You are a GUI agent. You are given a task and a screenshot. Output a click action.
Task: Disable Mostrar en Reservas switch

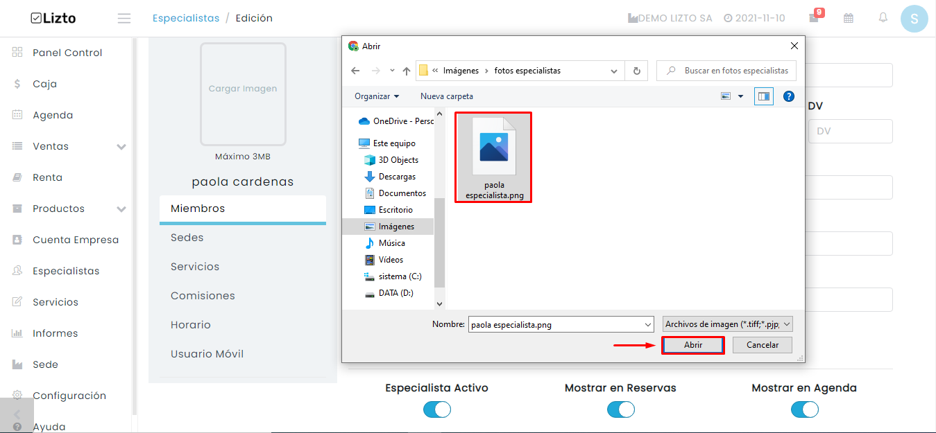621,409
